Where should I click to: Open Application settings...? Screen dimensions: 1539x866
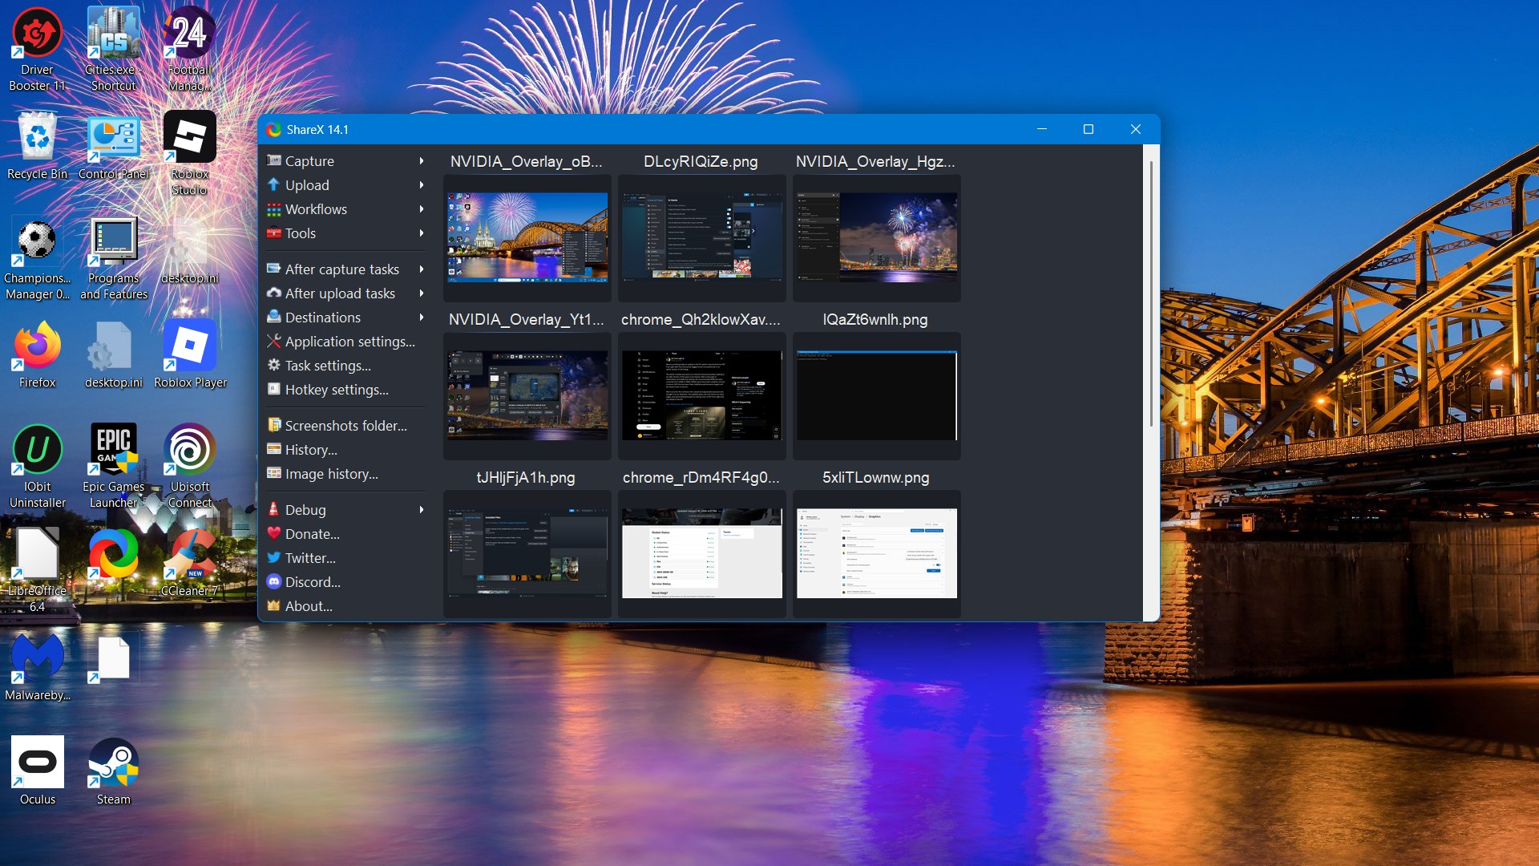[349, 342]
